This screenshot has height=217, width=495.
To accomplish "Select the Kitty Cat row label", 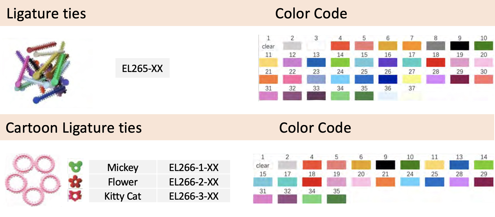I will [x=123, y=196].
